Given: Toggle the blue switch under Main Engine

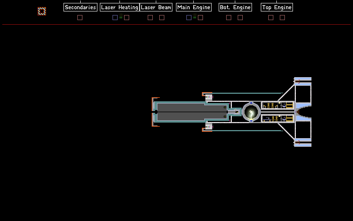Looking at the screenshot, I should [x=189, y=17].
